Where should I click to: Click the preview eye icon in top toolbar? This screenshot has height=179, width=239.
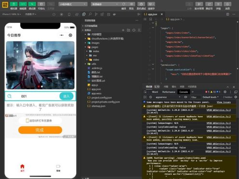pos(131,4)
